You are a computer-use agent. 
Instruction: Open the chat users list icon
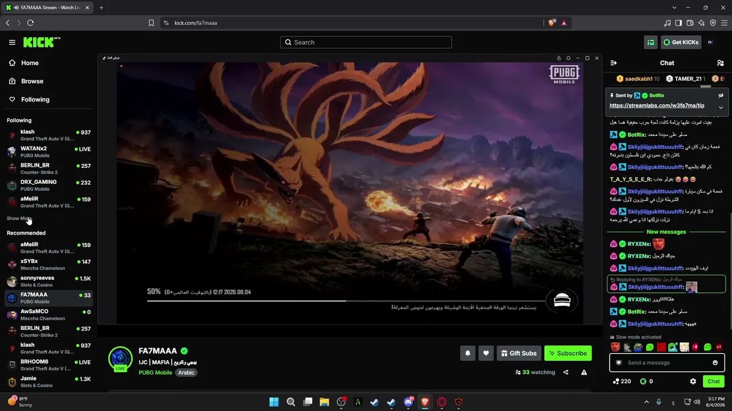pyautogui.click(x=721, y=63)
